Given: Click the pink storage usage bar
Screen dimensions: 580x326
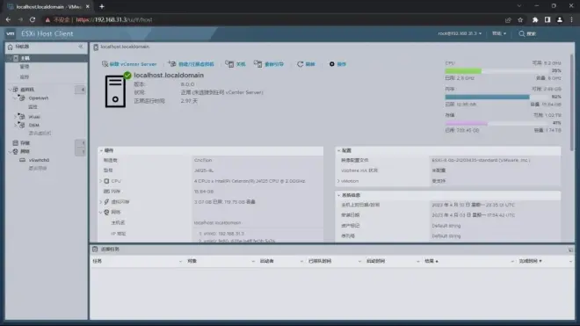Looking at the screenshot, I should (466, 123).
